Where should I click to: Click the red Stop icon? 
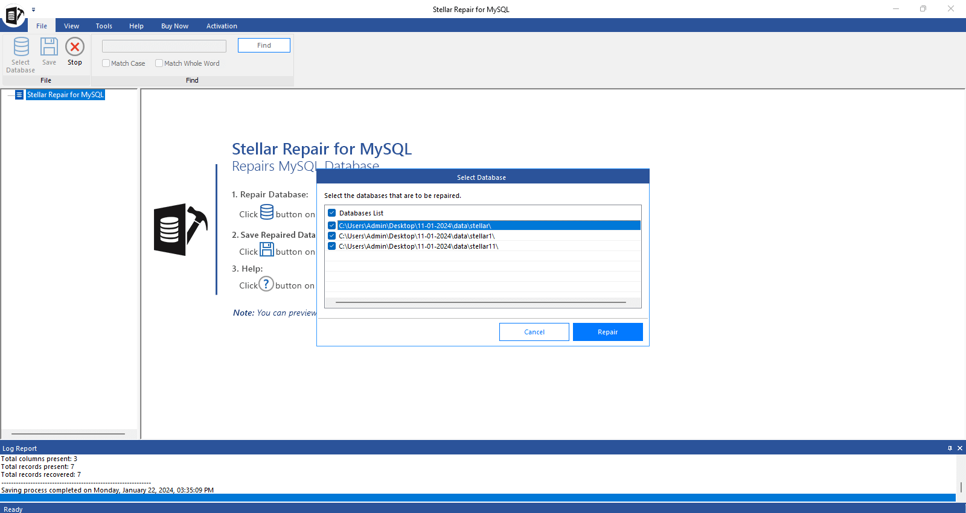(x=75, y=46)
